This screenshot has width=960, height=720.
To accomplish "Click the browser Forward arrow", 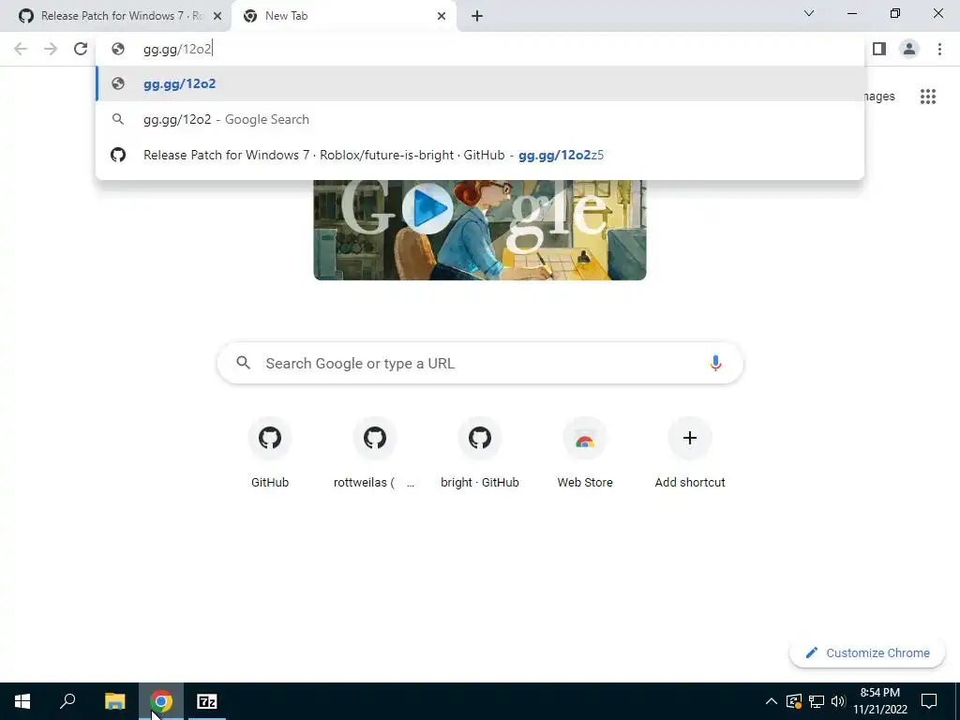I will (x=51, y=49).
